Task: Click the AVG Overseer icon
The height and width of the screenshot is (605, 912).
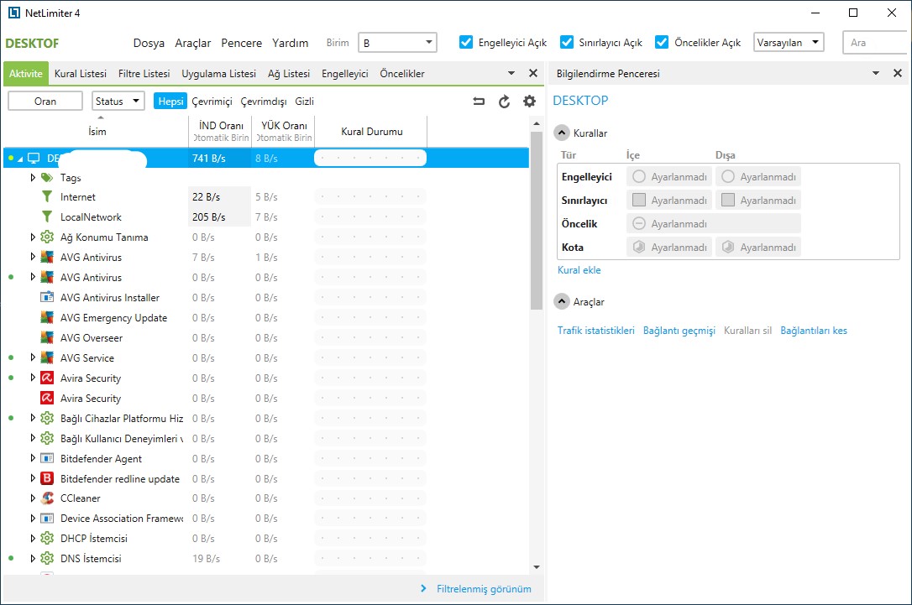Action: (47, 337)
